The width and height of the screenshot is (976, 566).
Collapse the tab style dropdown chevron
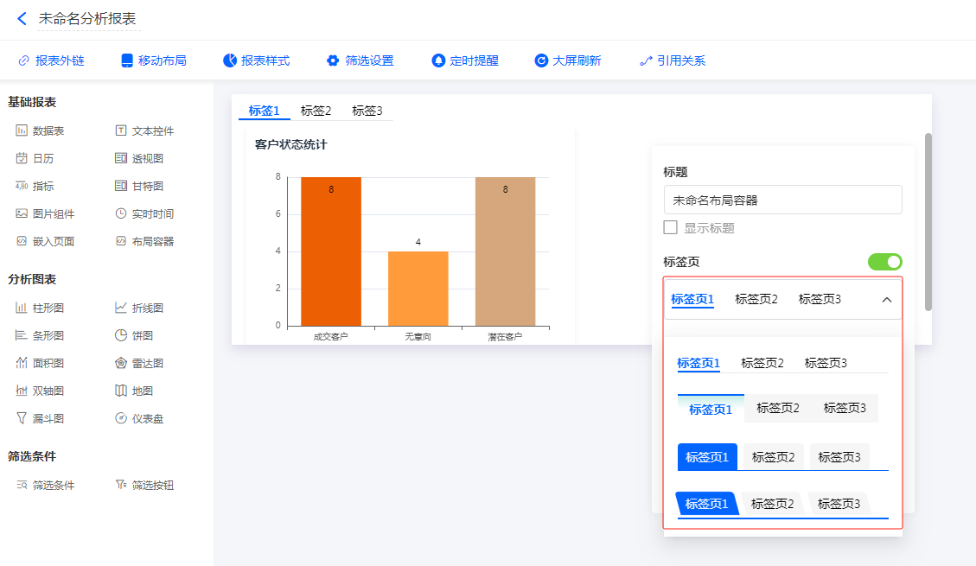pyautogui.click(x=886, y=300)
